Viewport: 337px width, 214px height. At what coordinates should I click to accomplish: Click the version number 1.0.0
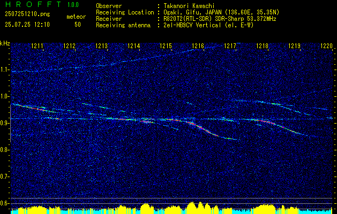coord(73,4)
